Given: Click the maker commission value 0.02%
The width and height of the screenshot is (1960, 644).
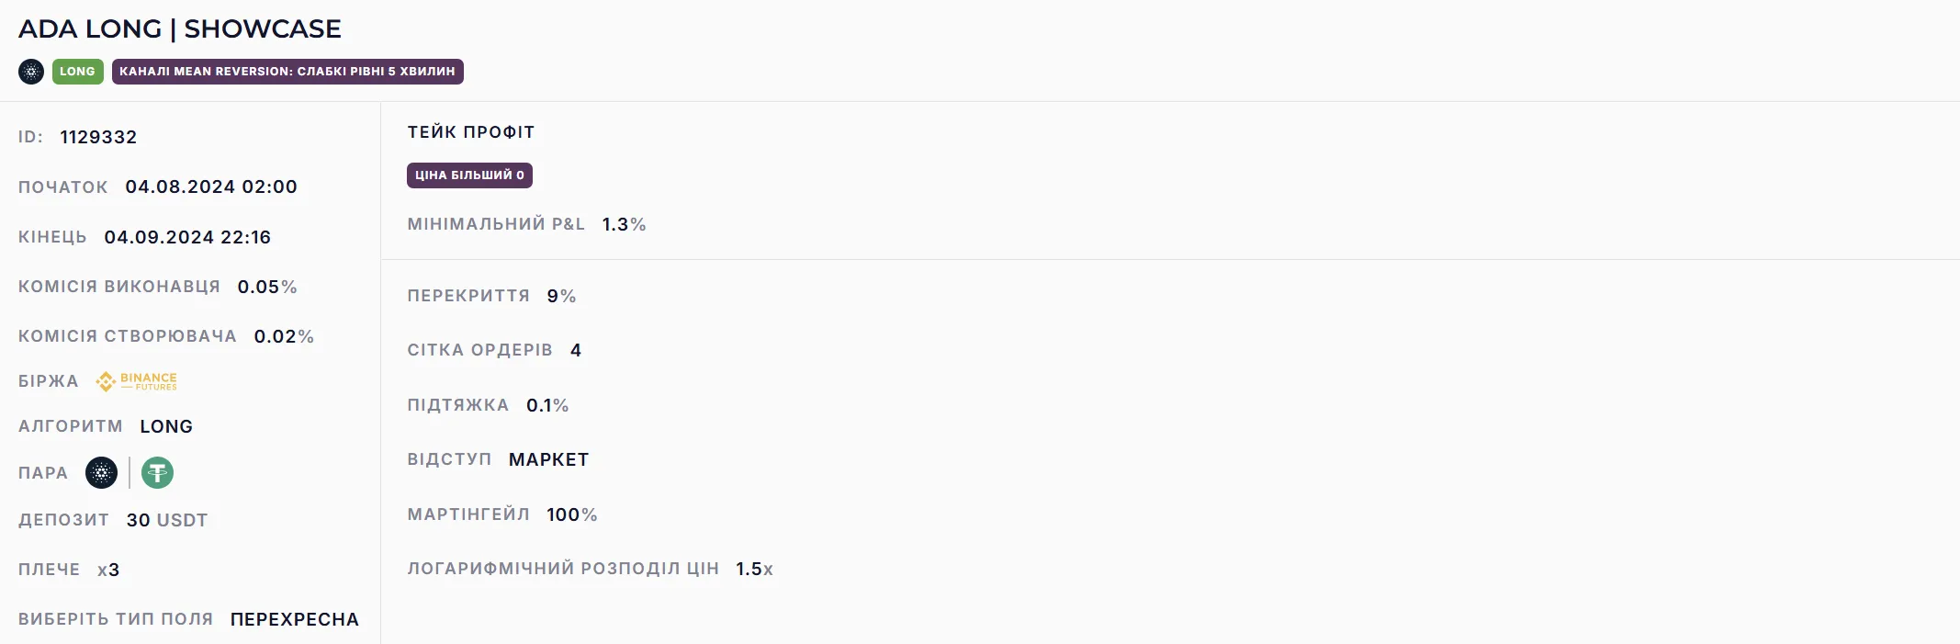Looking at the screenshot, I should pyautogui.click(x=284, y=336).
